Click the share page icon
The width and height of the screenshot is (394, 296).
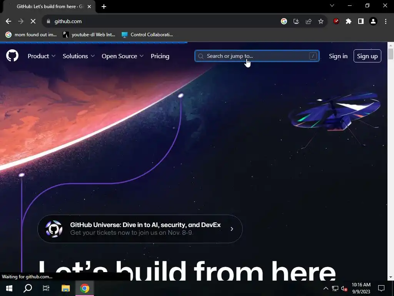pyautogui.click(x=309, y=22)
